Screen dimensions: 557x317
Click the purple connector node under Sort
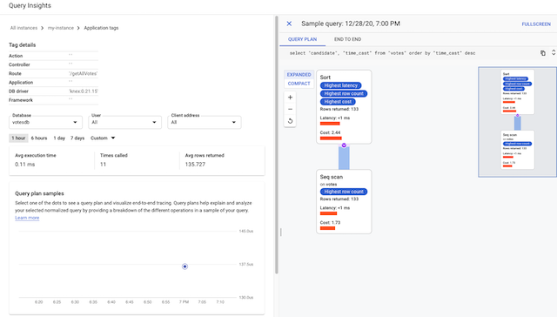coord(344,145)
